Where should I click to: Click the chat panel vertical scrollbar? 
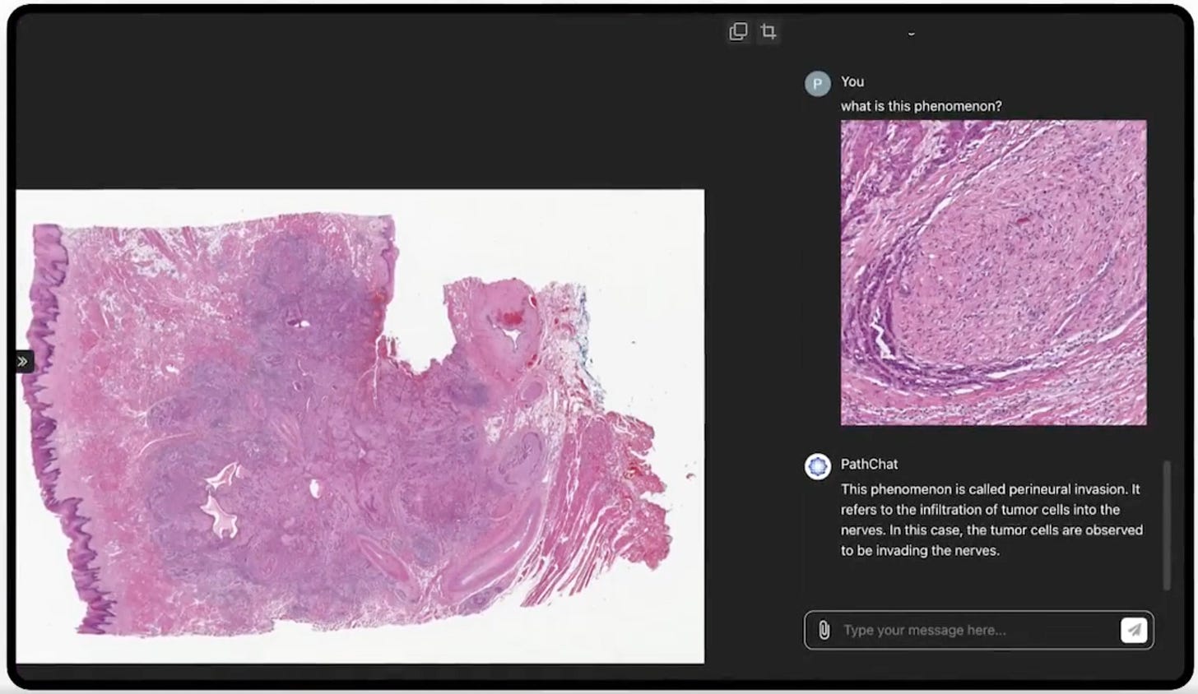[x=1166, y=525]
